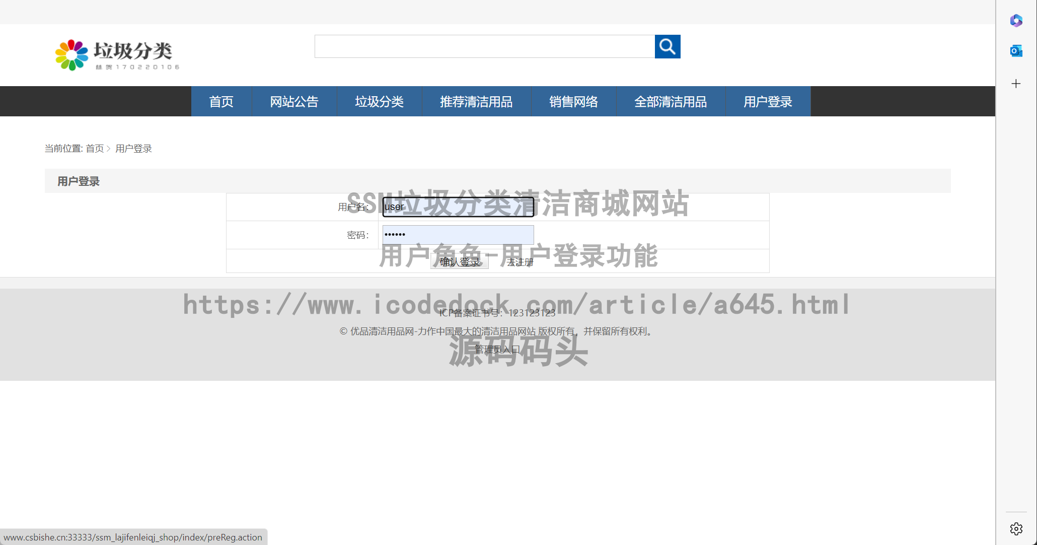This screenshot has height=545, width=1037.
Task: Click the username input containing user
Action: tap(457, 207)
